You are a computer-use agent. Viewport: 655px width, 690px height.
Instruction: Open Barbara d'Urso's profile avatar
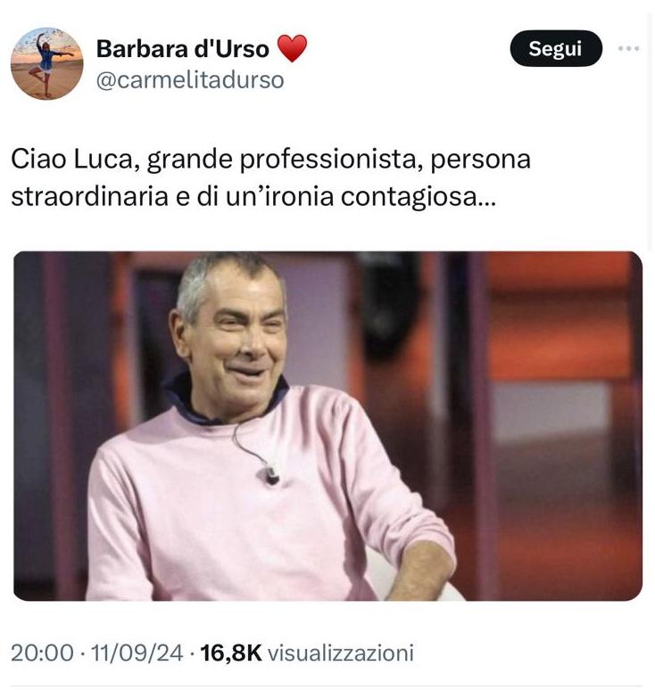pos(46,63)
